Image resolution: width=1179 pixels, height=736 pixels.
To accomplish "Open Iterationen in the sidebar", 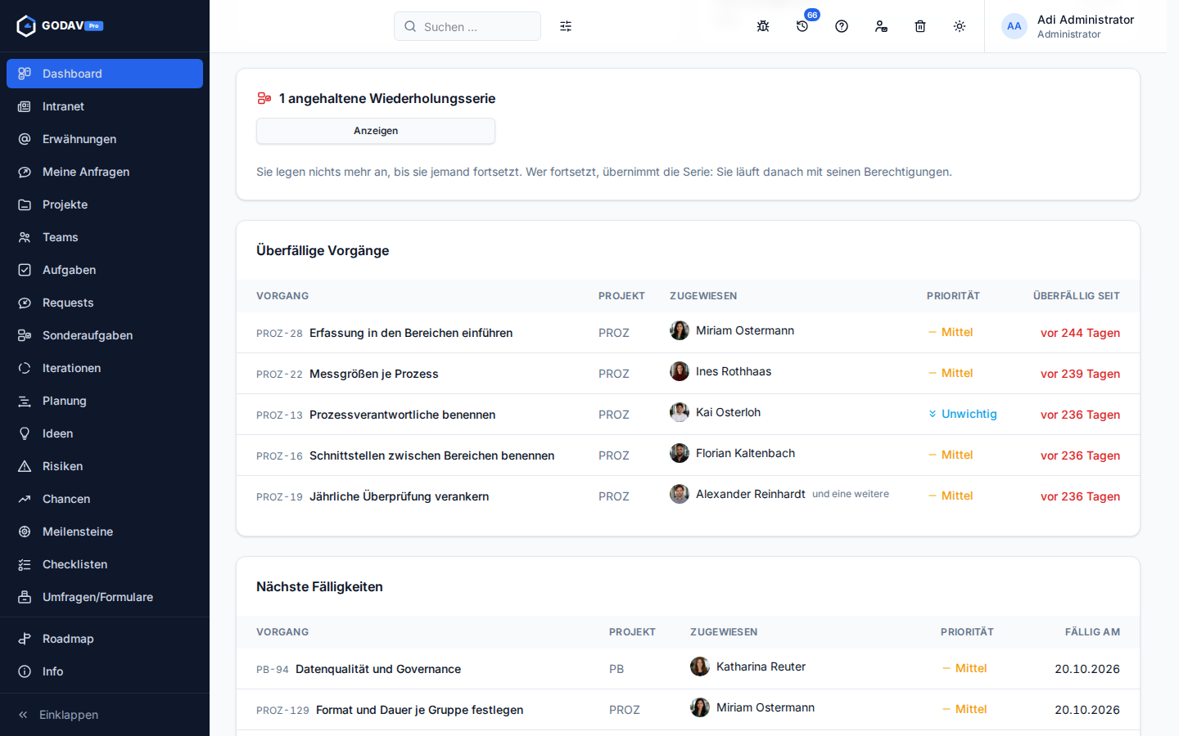I will coord(105,368).
